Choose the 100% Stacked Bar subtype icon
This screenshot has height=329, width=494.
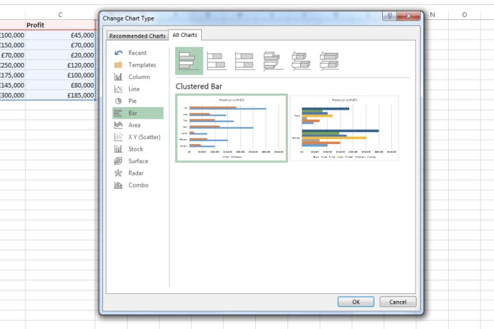(x=246, y=61)
